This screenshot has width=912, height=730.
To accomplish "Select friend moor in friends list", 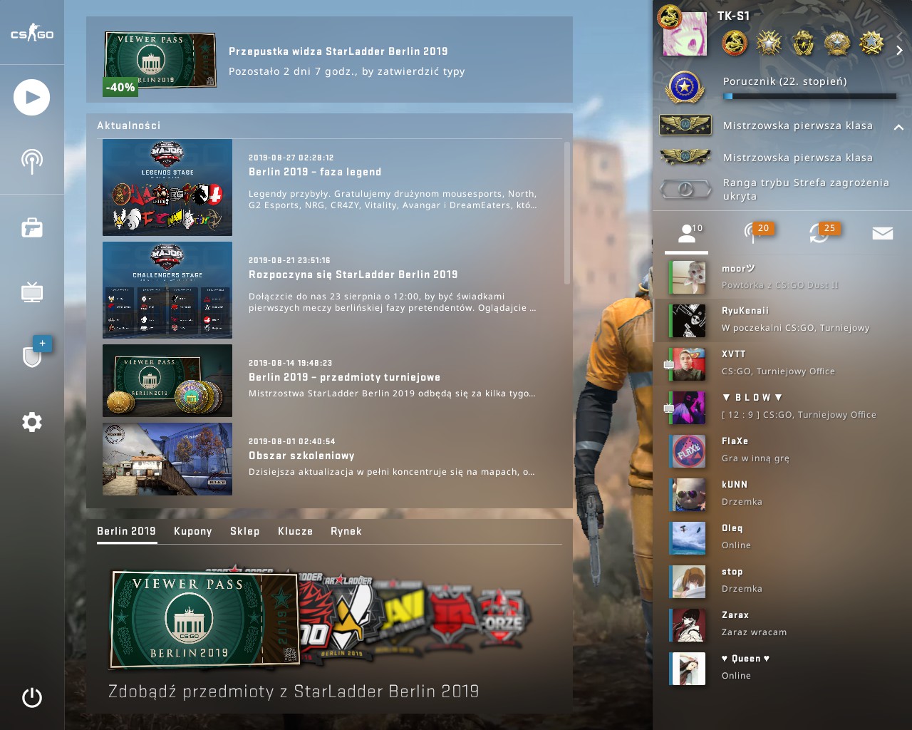I will pos(782,277).
